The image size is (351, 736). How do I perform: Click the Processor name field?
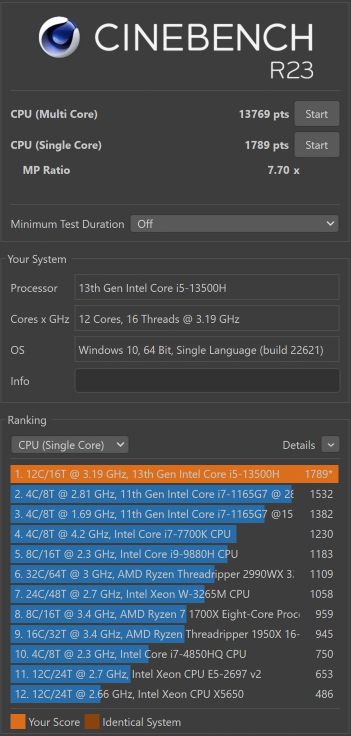point(207,288)
